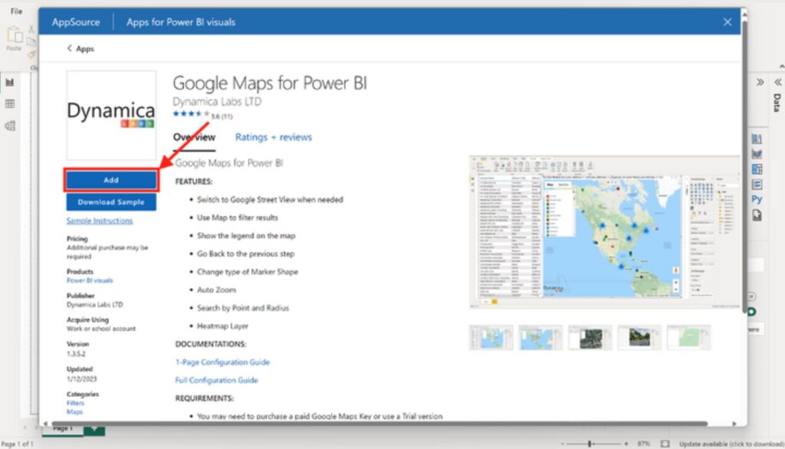Select the Overview tab
The width and height of the screenshot is (785, 449).
(x=194, y=137)
